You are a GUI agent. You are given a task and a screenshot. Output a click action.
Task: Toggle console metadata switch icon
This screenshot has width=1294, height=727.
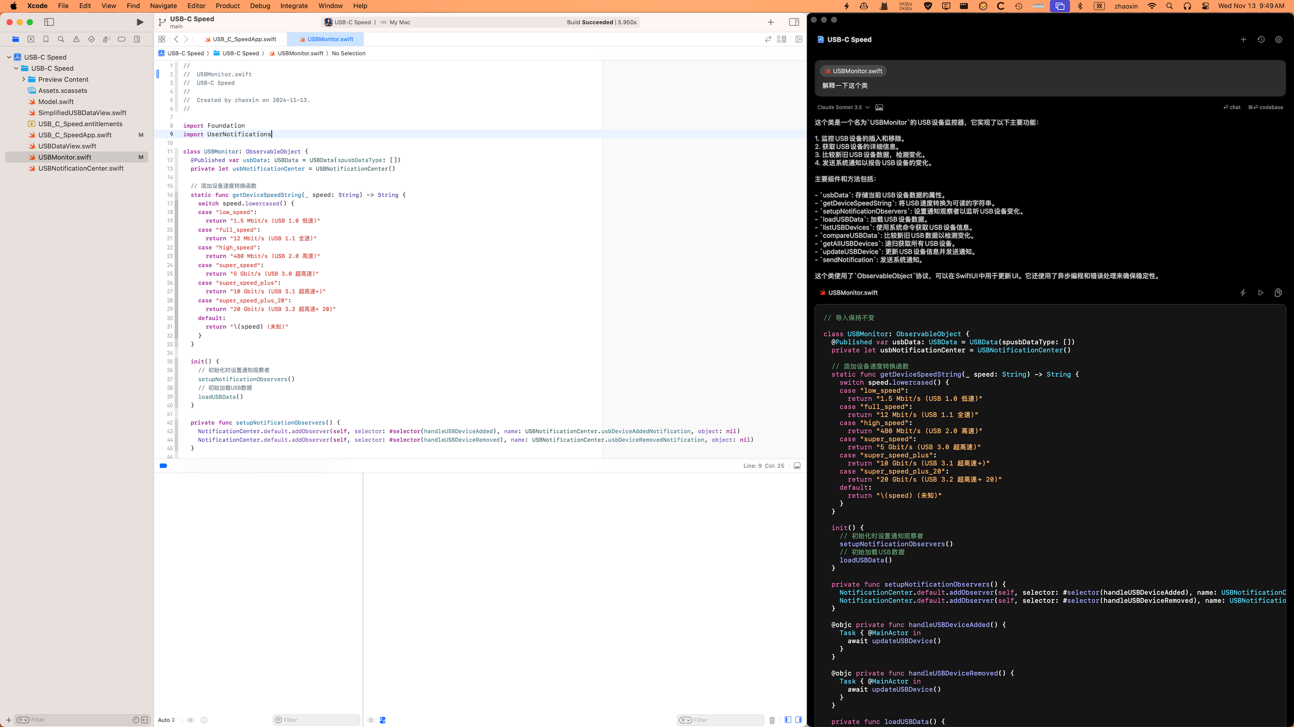click(383, 720)
